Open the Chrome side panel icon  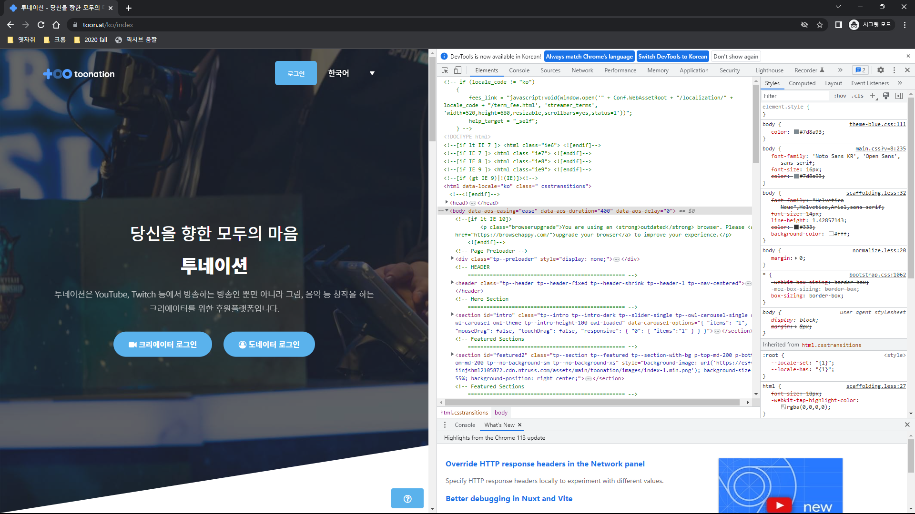(839, 25)
